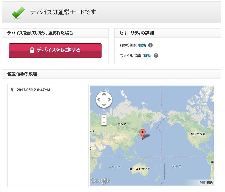Click 有効 link for 端末追跡
Viewport: 225px width, 192px height.
142,46
